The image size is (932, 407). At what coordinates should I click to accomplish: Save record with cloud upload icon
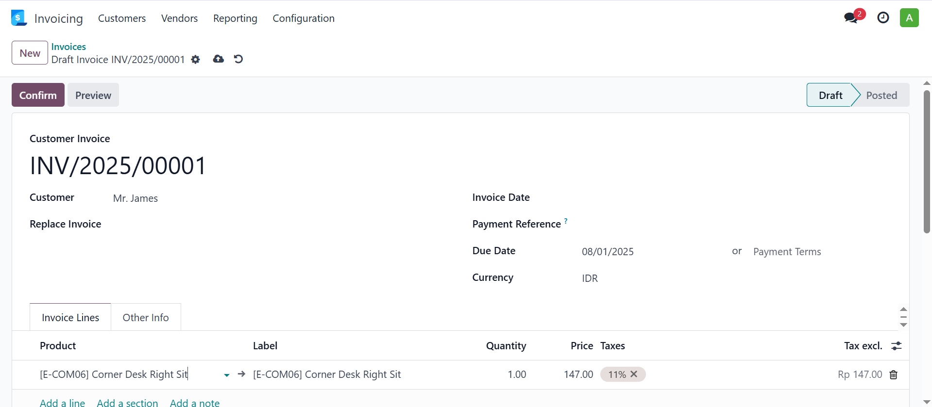tap(219, 59)
